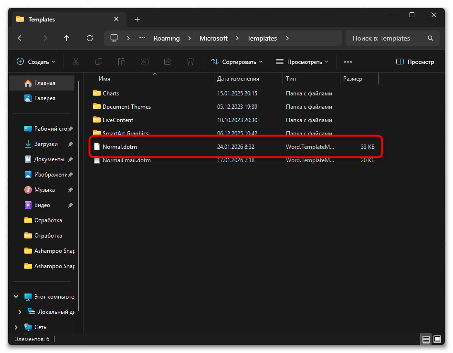Refresh the current folder view

[x=90, y=38]
